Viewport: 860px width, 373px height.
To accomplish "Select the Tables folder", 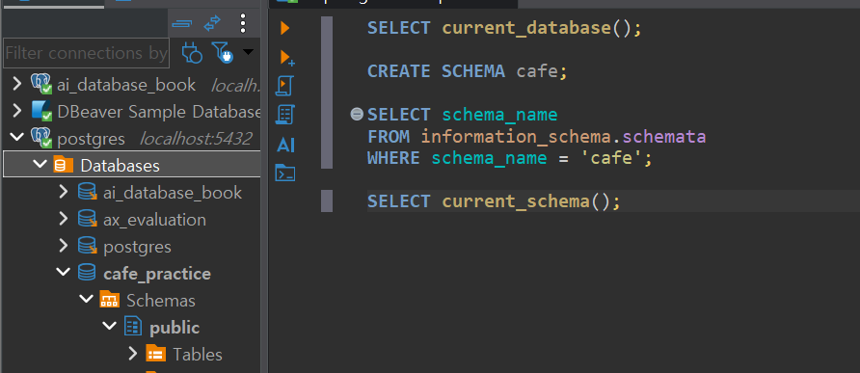I will [x=184, y=355].
